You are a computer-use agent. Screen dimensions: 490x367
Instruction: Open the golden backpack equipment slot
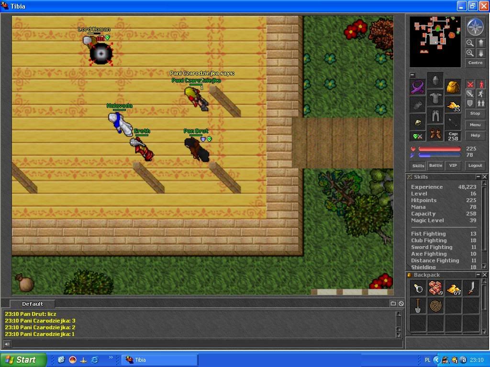point(453,87)
